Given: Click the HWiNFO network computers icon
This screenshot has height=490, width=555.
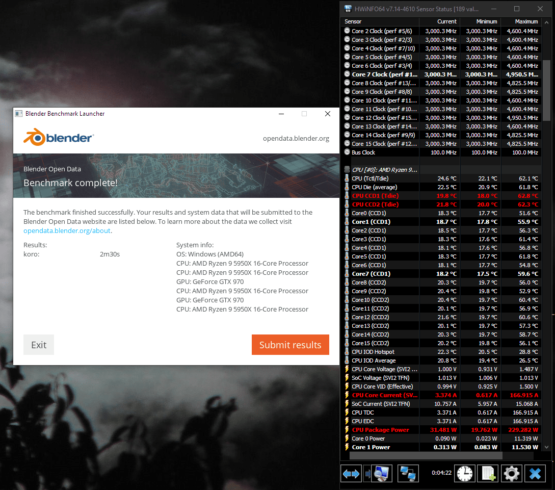Looking at the screenshot, I should (x=408, y=473).
